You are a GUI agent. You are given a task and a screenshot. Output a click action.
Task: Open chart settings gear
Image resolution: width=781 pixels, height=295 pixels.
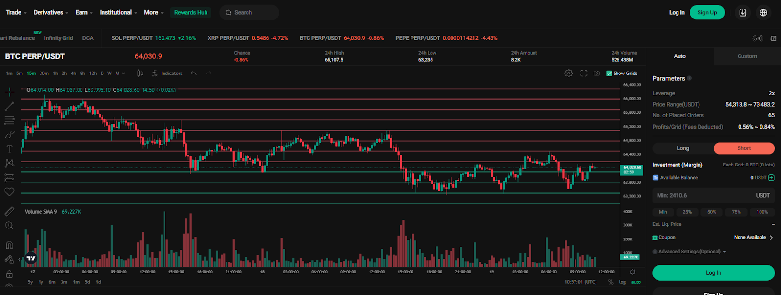pos(569,74)
